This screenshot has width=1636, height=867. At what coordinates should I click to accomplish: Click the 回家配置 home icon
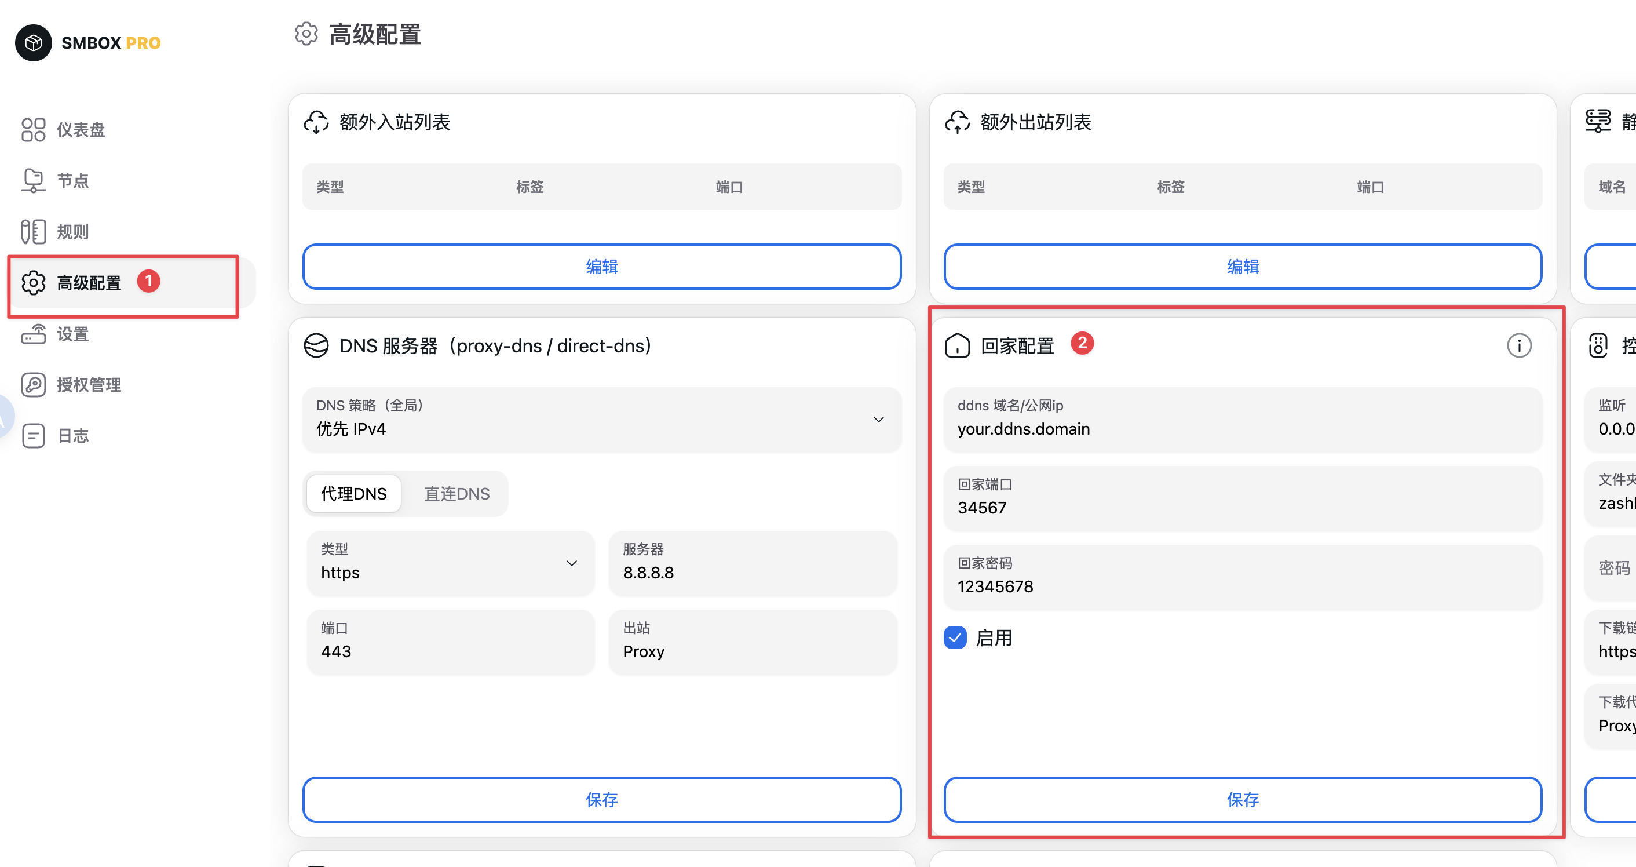957,345
